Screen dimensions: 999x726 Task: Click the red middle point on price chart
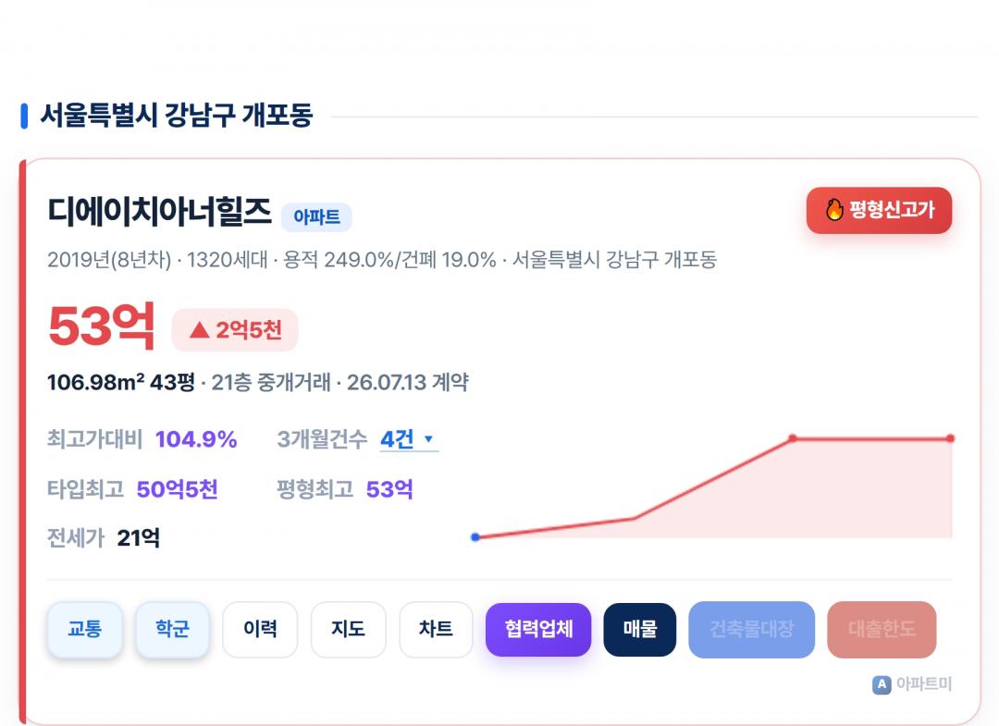coord(793,438)
